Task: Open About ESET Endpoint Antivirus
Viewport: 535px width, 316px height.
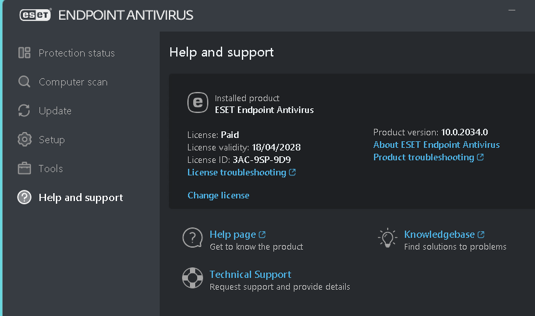Action: click(x=436, y=145)
